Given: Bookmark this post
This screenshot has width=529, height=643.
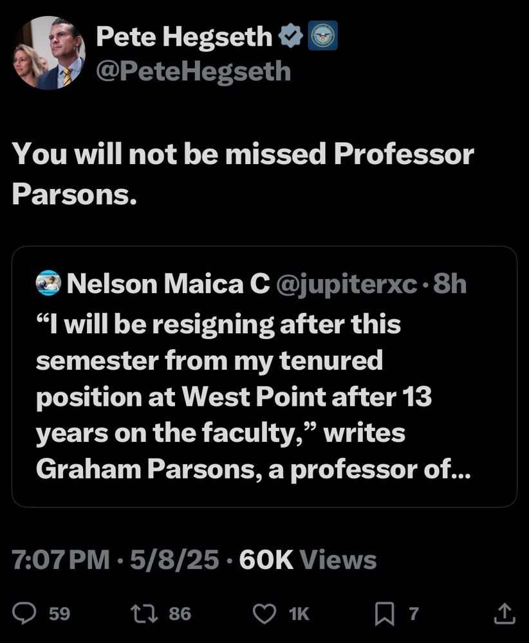Looking at the screenshot, I should (x=385, y=613).
